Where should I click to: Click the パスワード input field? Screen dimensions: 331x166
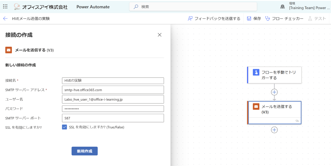pyautogui.click(x=113, y=109)
